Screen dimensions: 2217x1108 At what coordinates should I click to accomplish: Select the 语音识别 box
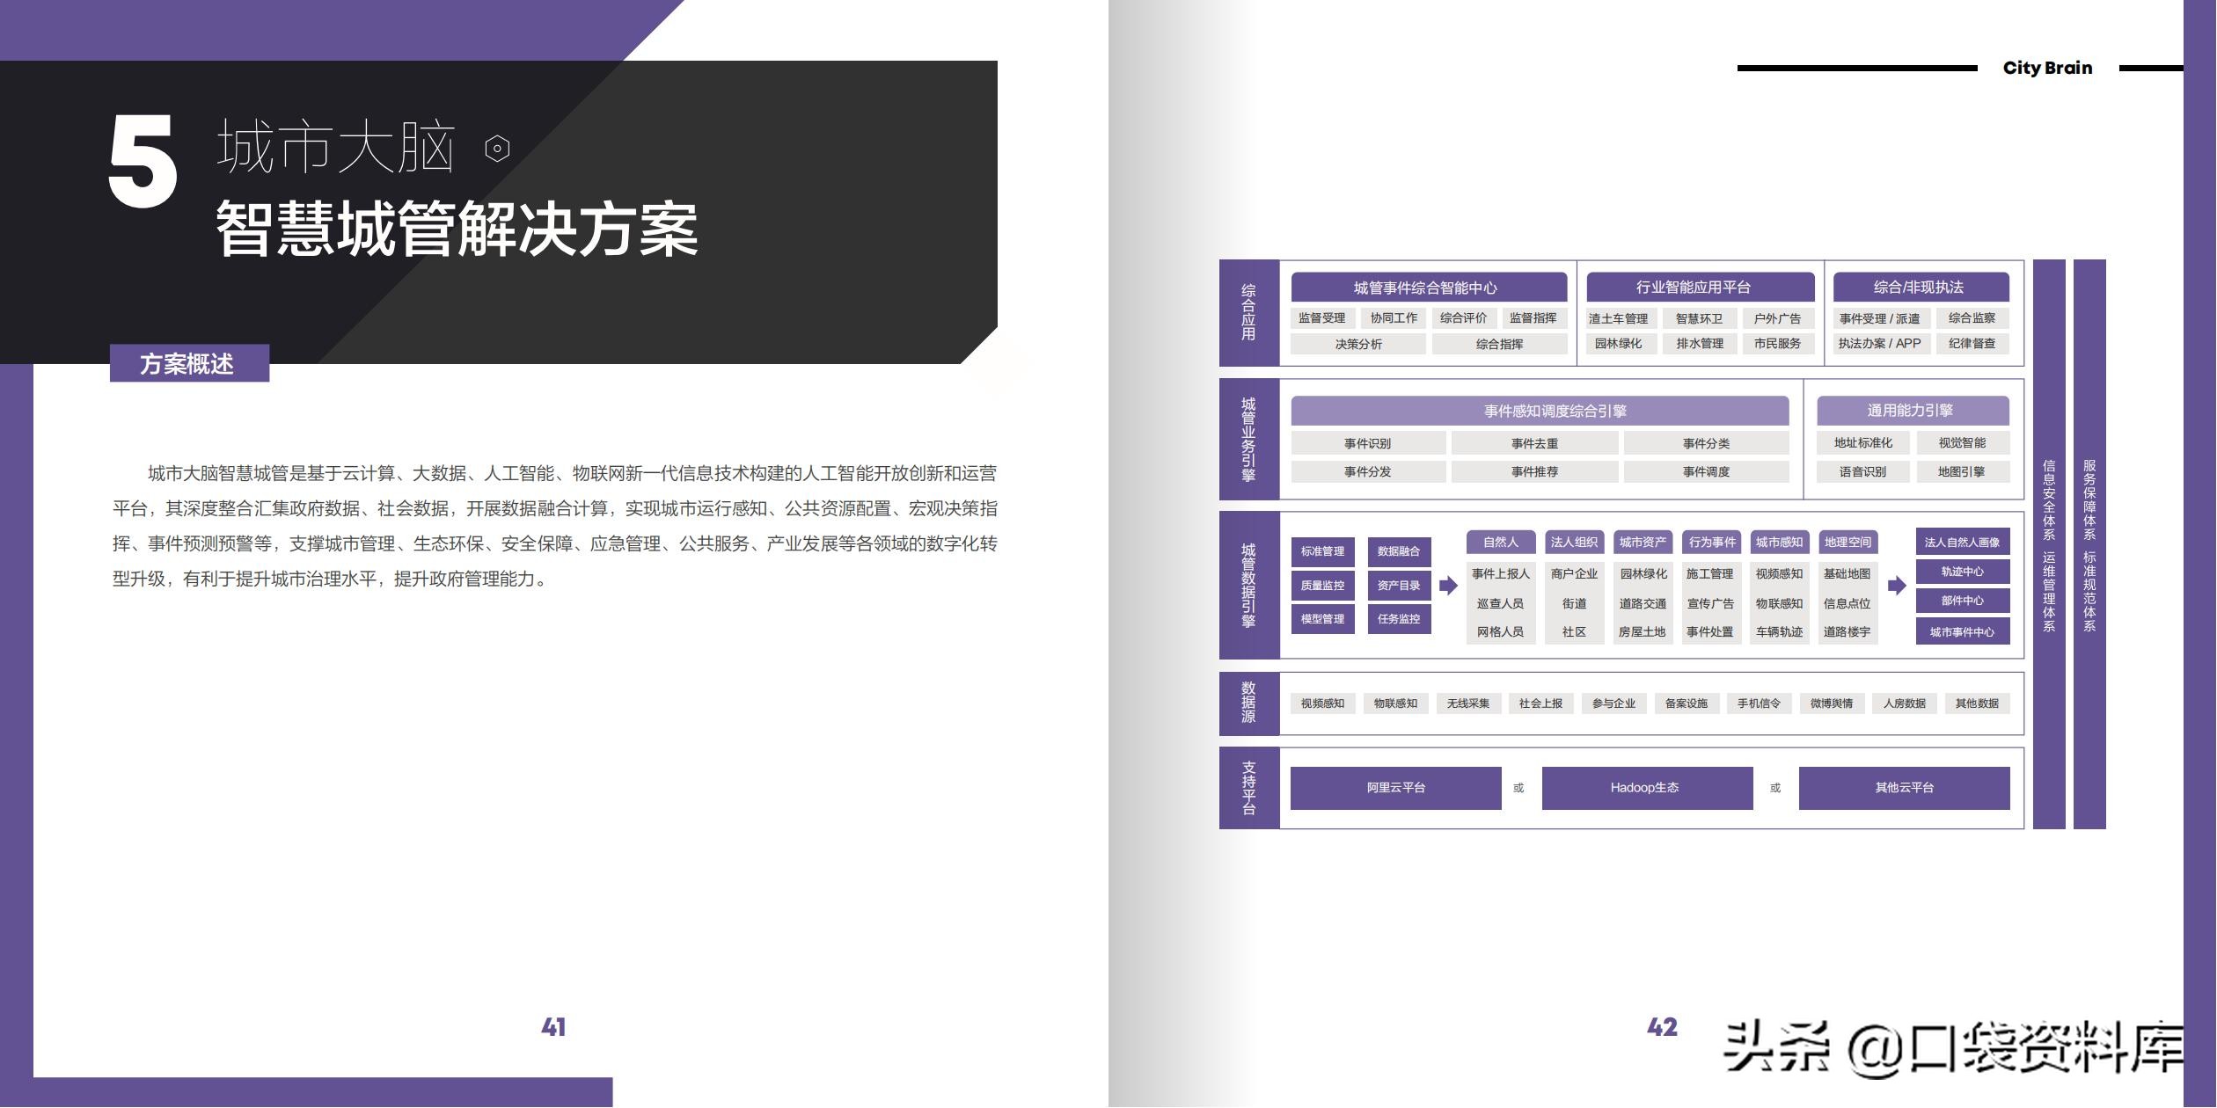coord(1863,472)
